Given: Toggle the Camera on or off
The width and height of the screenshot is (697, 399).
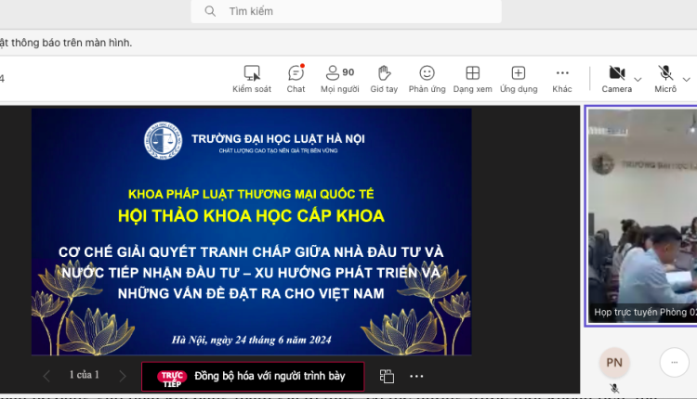Looking at the screenshot, I should click(615, 73).
